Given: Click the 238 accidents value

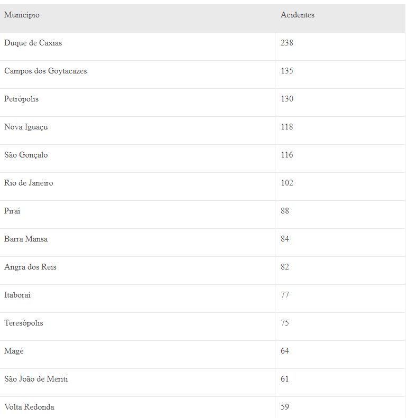Looking at the screenshot, I should [x=287, y=43].
